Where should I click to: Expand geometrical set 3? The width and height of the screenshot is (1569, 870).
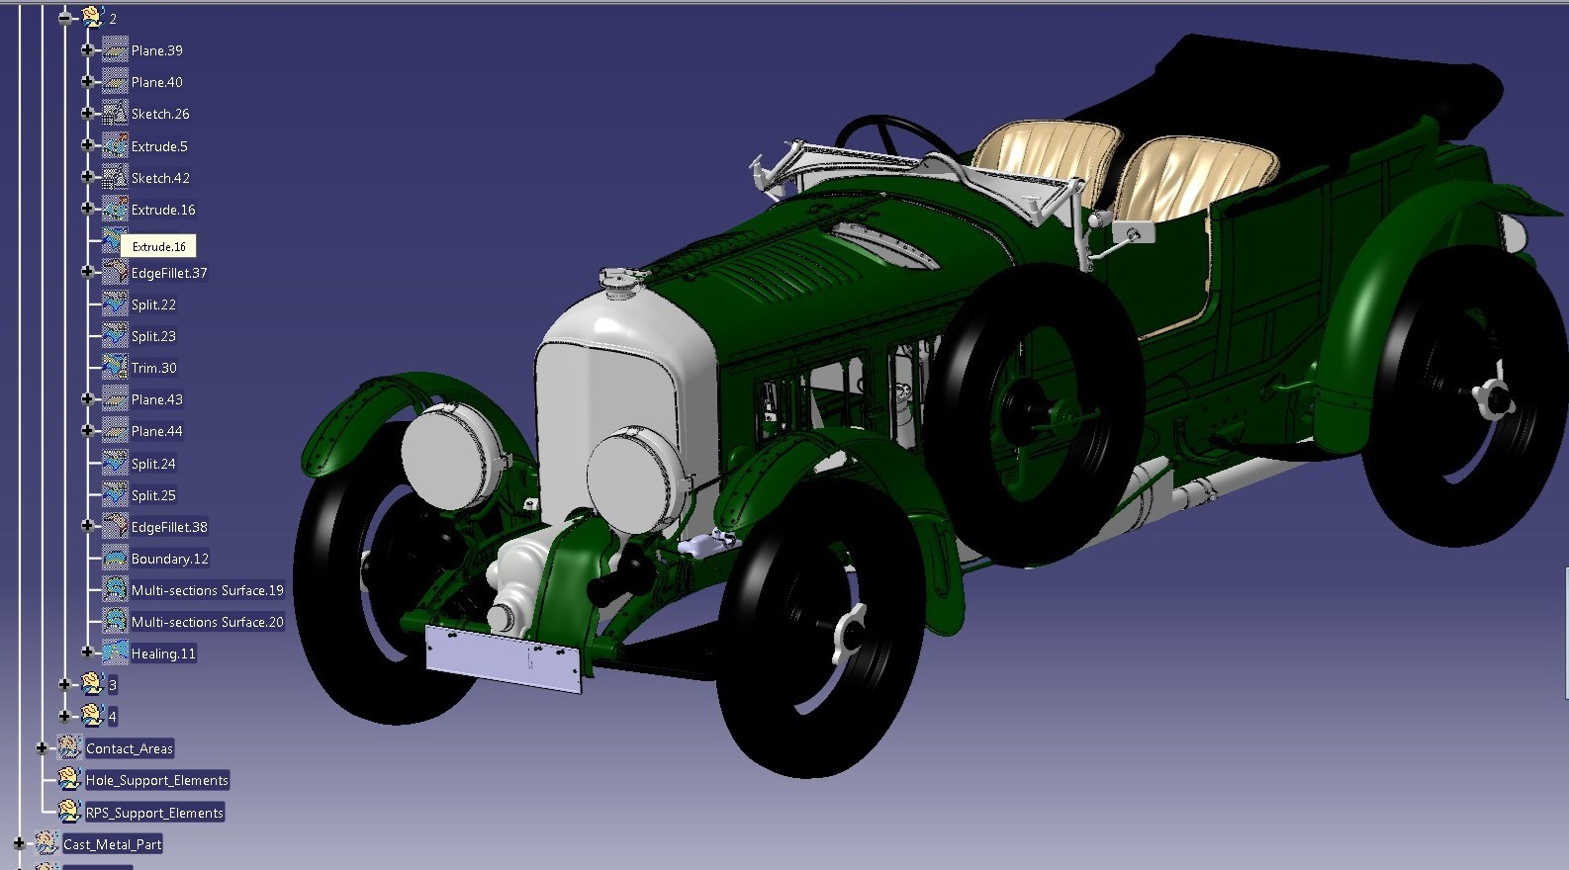point(65,683)
